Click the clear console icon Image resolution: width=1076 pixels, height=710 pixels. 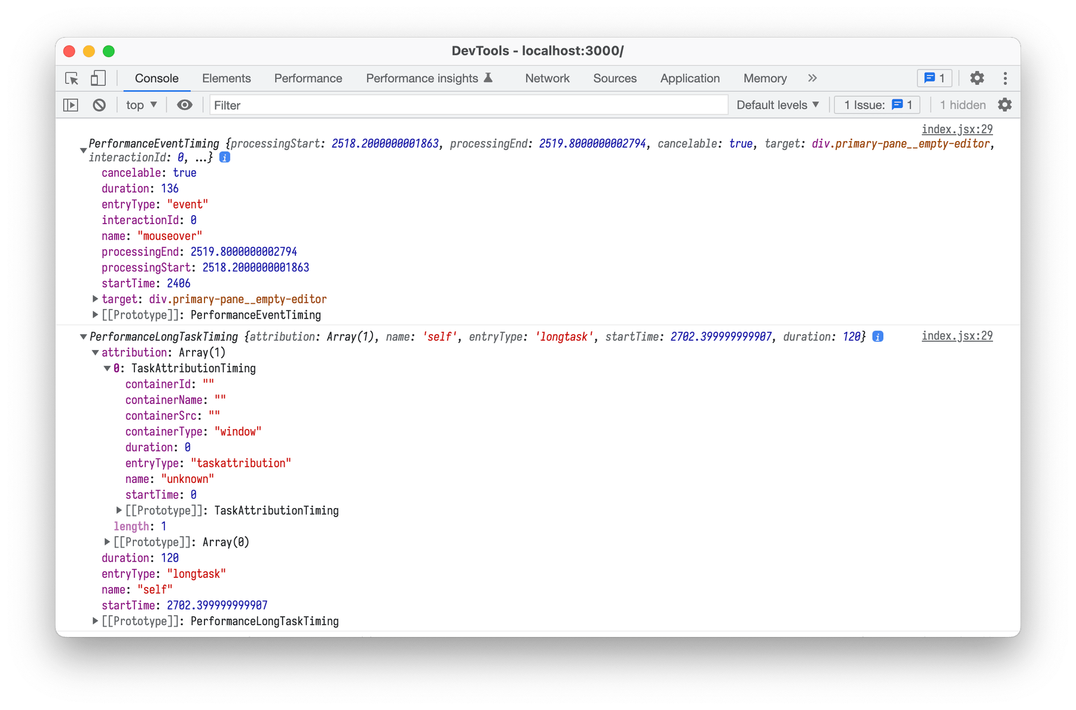point(99,105)
